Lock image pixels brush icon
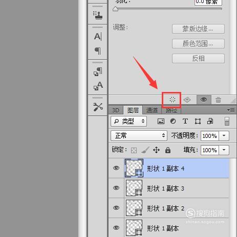This screenshot has width=237, height=237. [x=145, y=150]
